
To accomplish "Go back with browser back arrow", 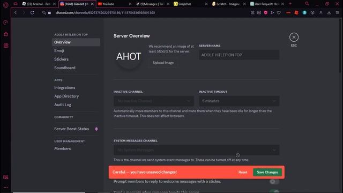I will (16, 13).
